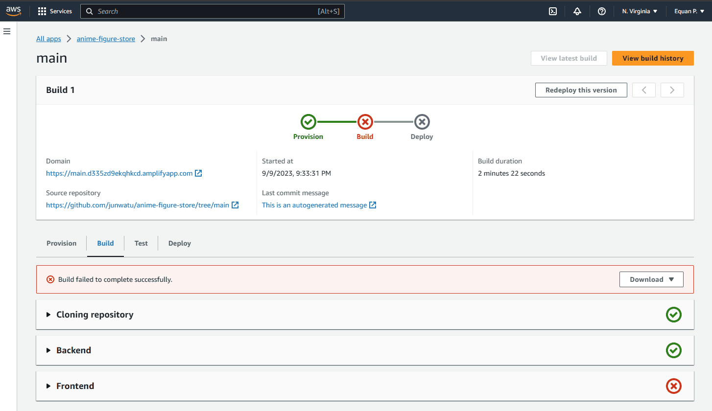
Task: Click Redeploy this version button
Action: click(581, 90)
